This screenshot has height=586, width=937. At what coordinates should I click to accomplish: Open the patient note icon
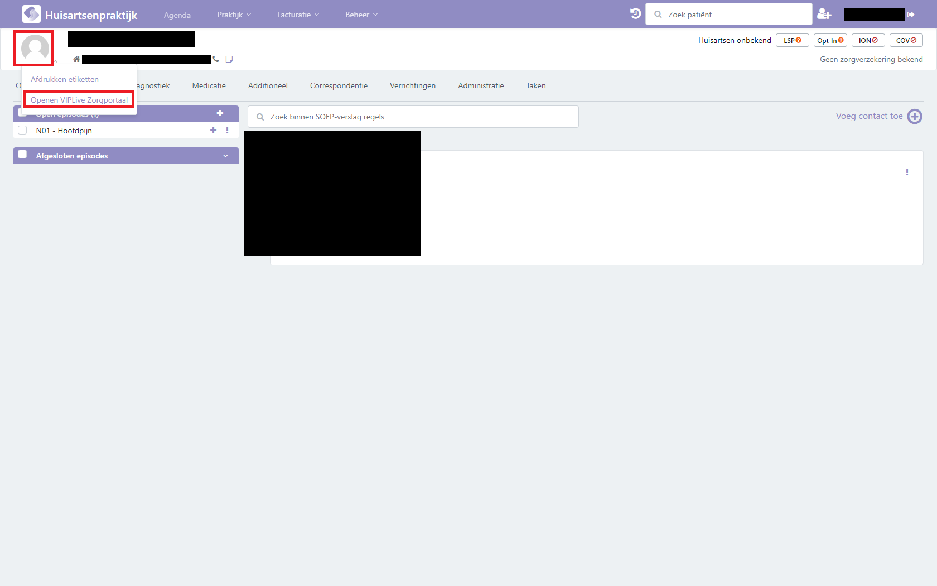[229, 59]
